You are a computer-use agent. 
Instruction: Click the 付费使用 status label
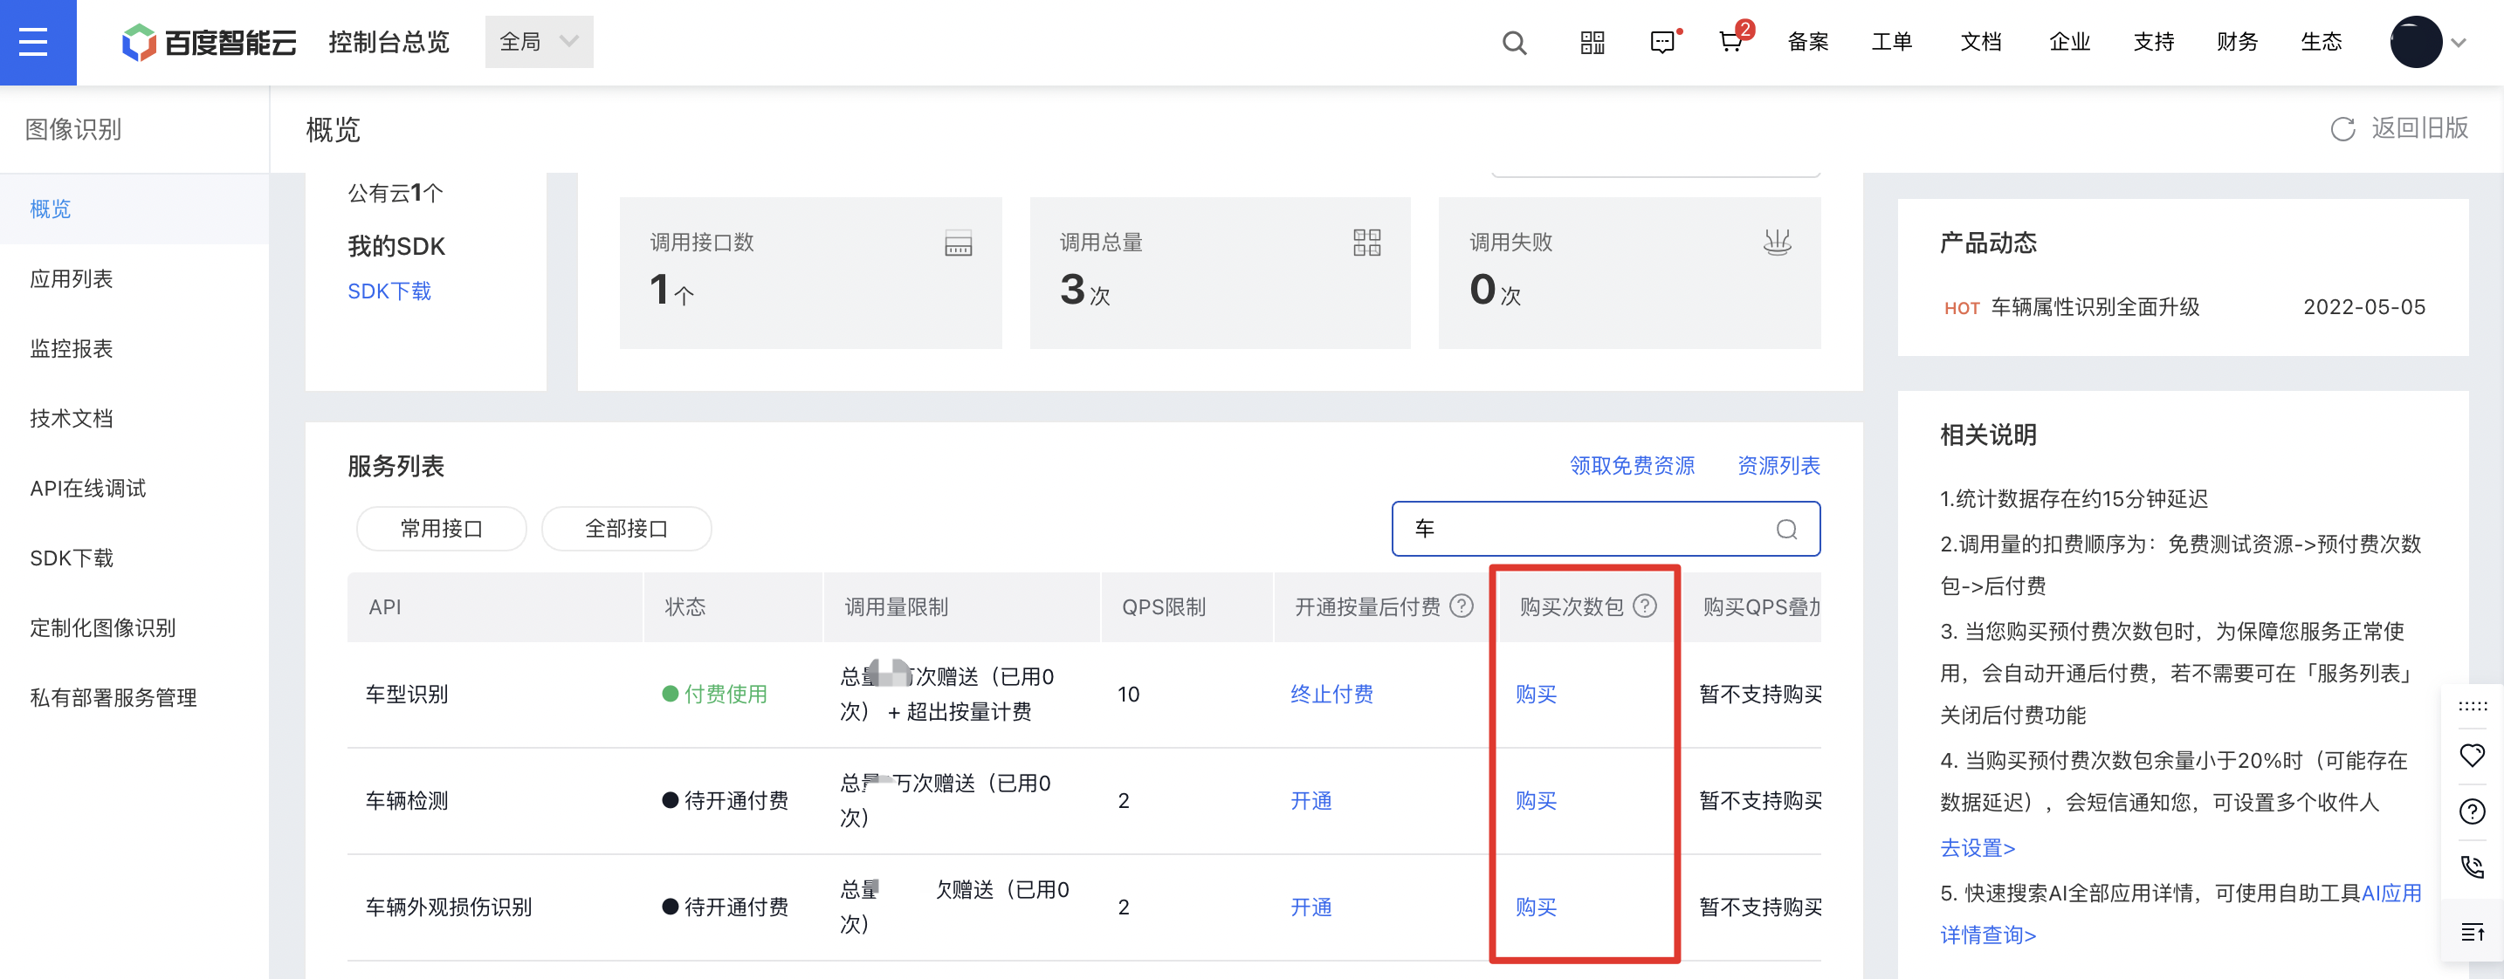[x=726, y=695]
